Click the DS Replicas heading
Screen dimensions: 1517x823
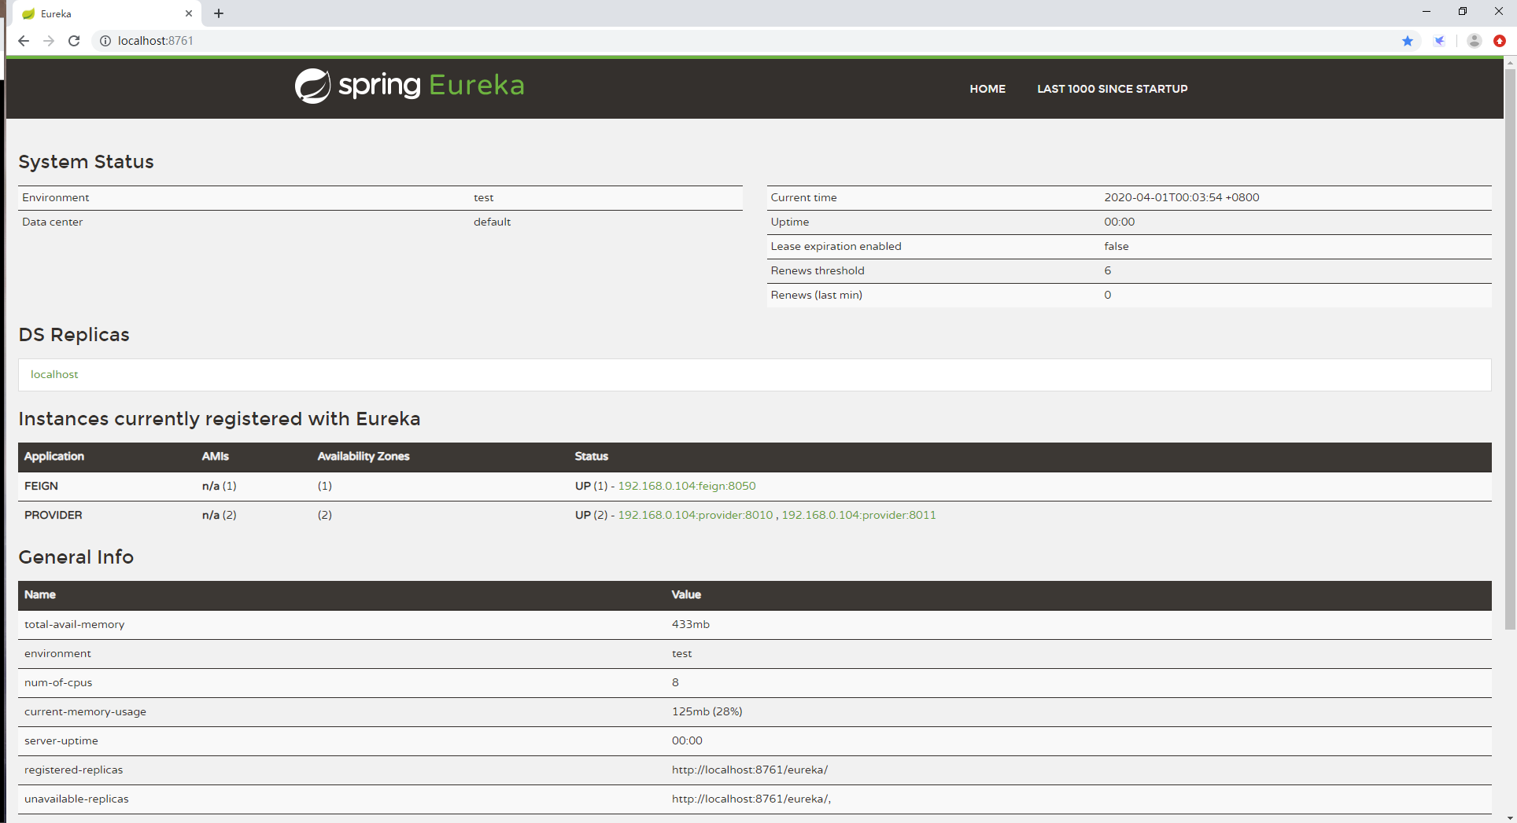tap(74, 335)
